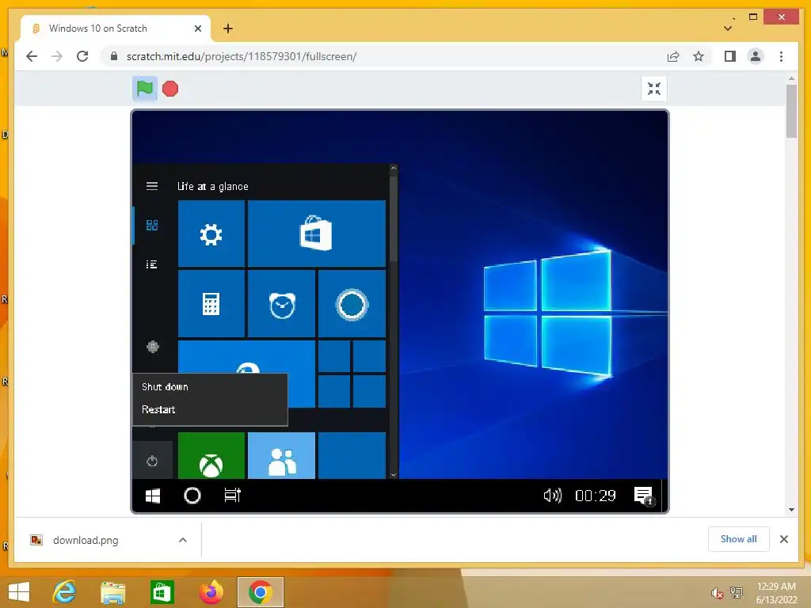Open the Cortana circle tile
Screen dimensions: 811x608
click(352, 304)
